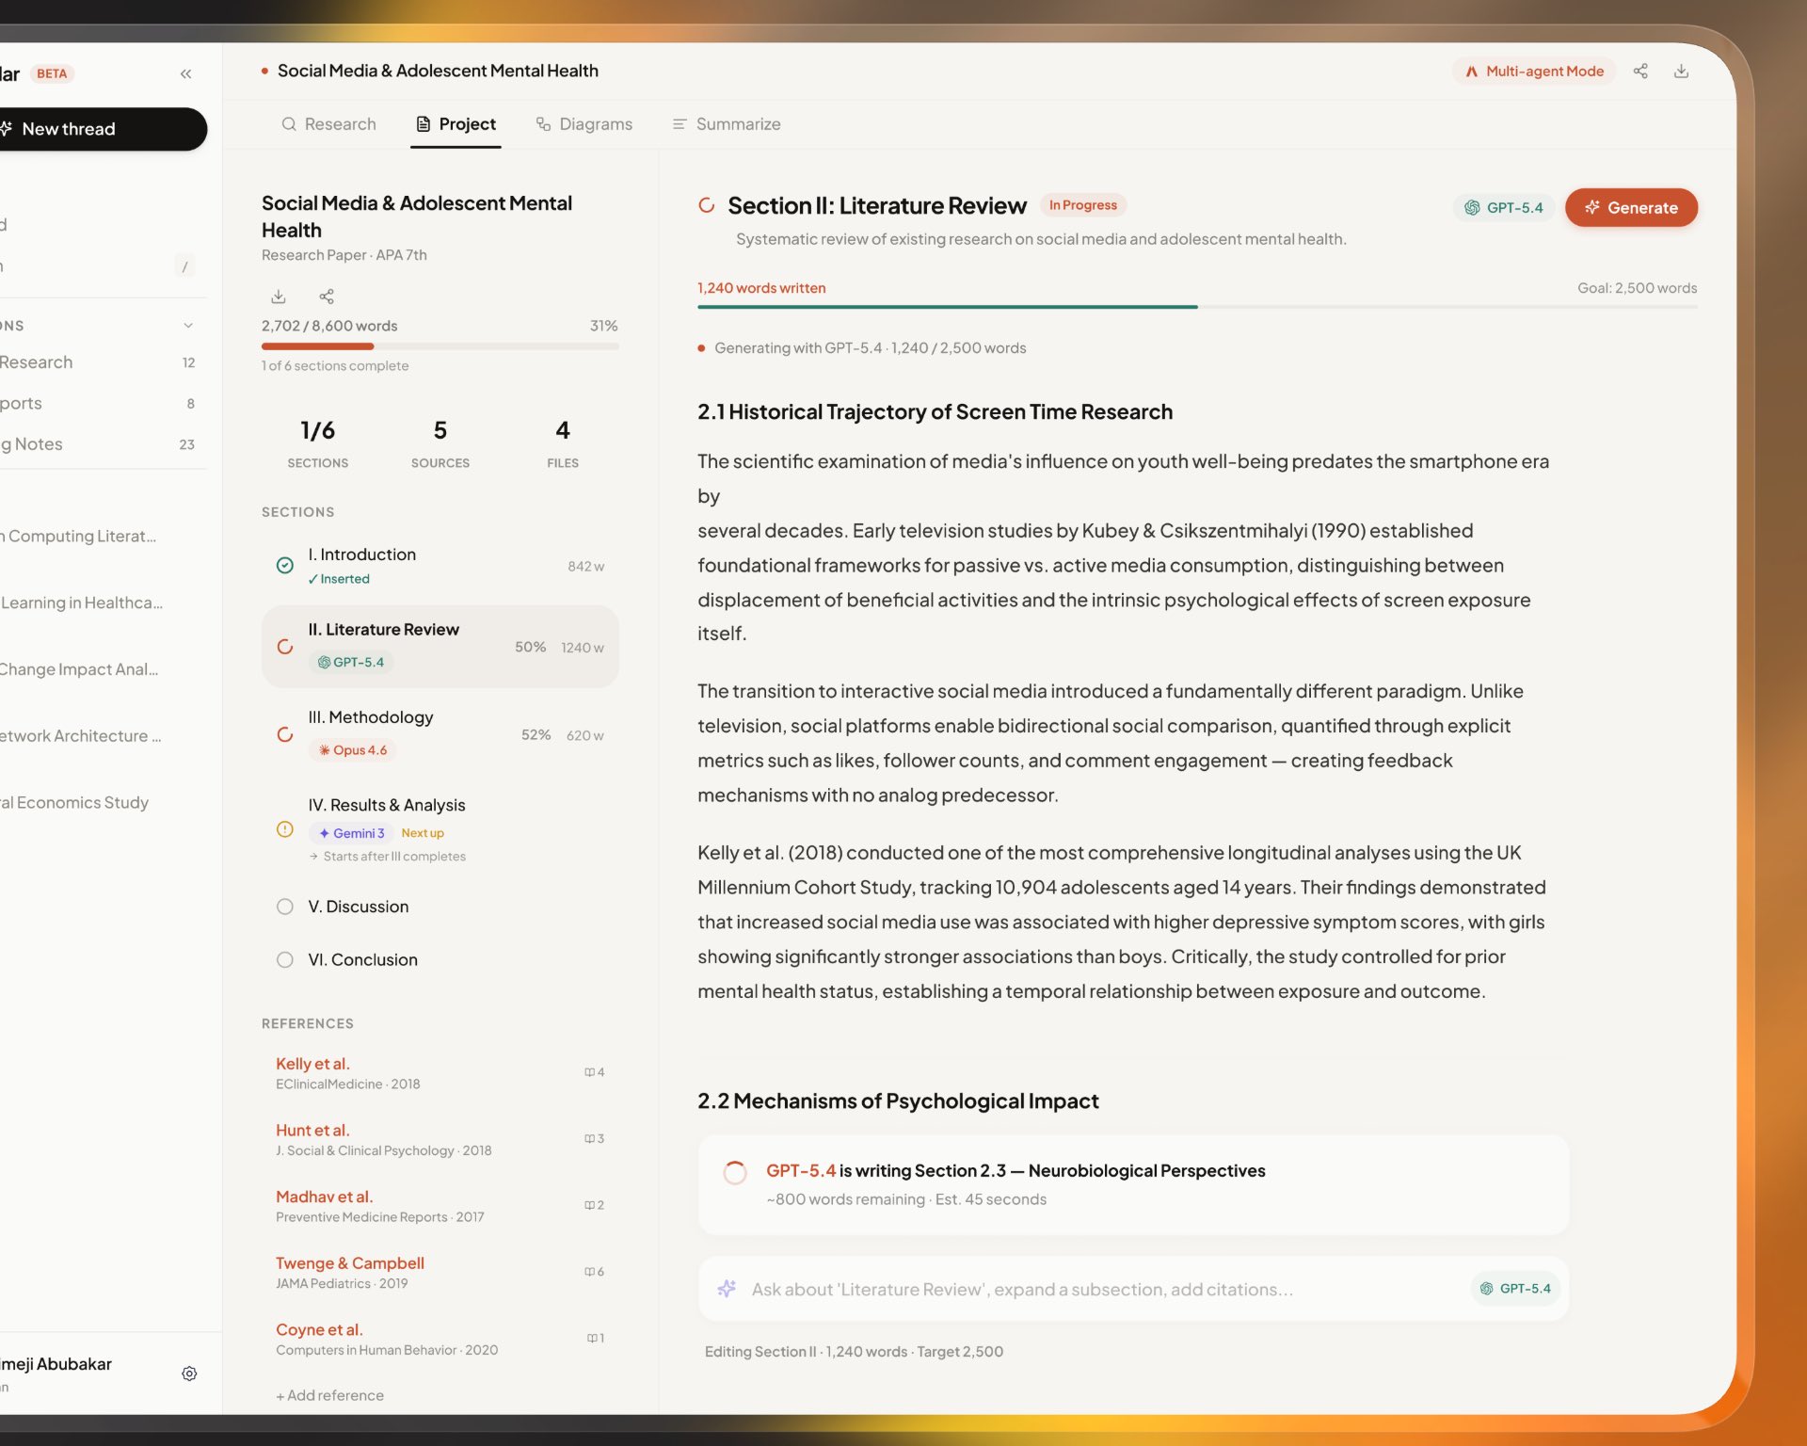The height and width of the screenshot is (1446, 1807).
Task: Collapse the sidebar section chevron
Action: [x=188, y=326]
